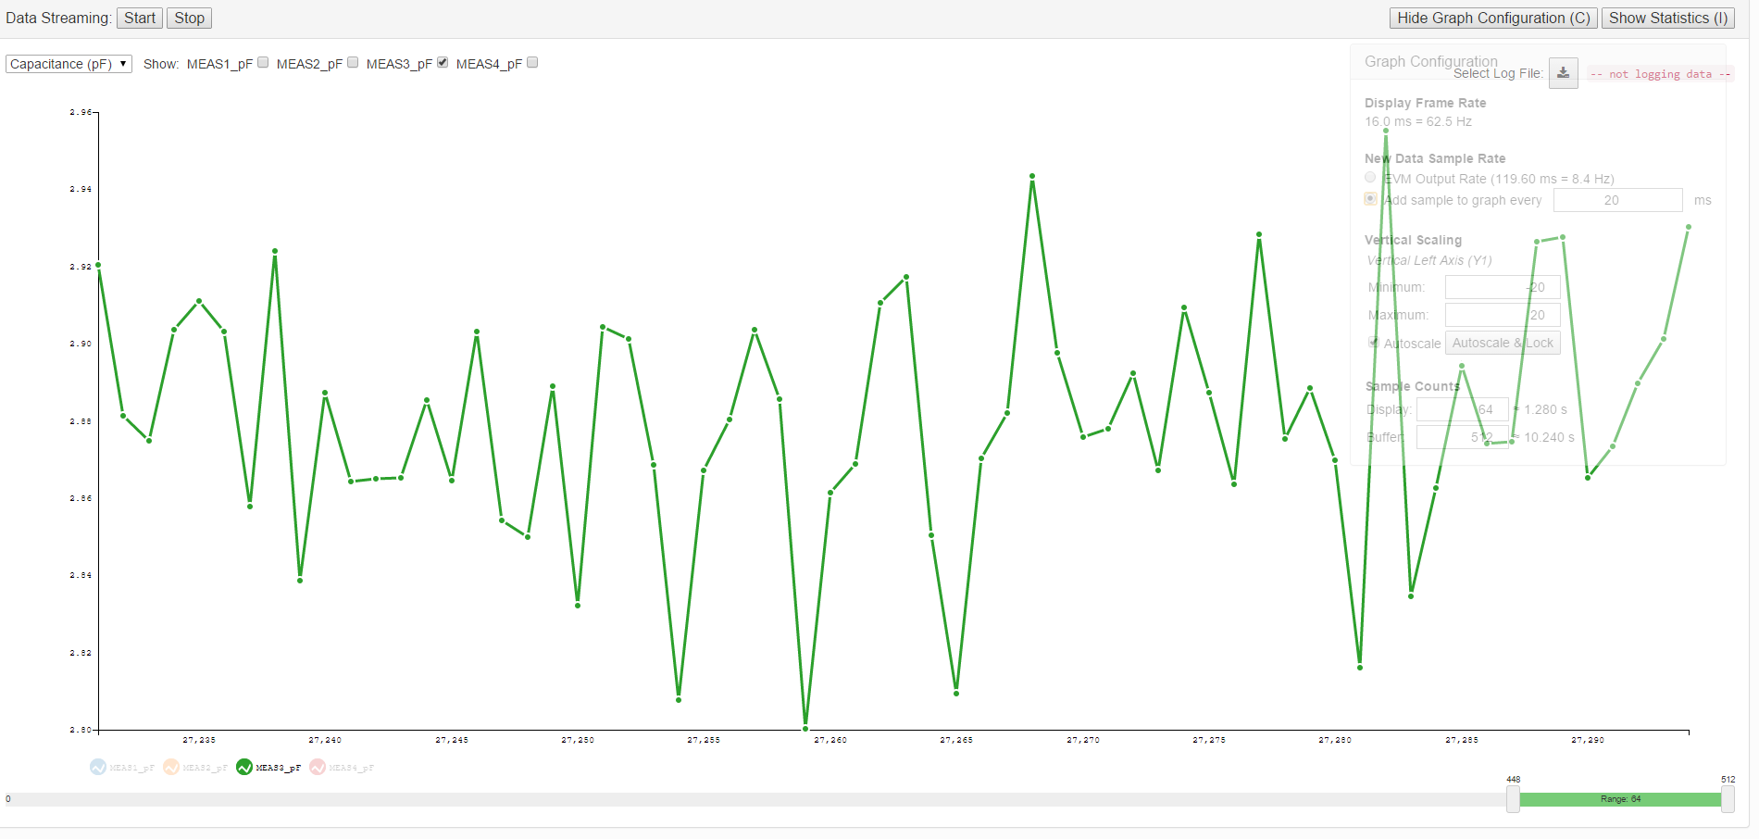Viewport: 1759px width, 839px height.
Task: Open the Capacitance (pF) dropdown
Action: [69, 64]
